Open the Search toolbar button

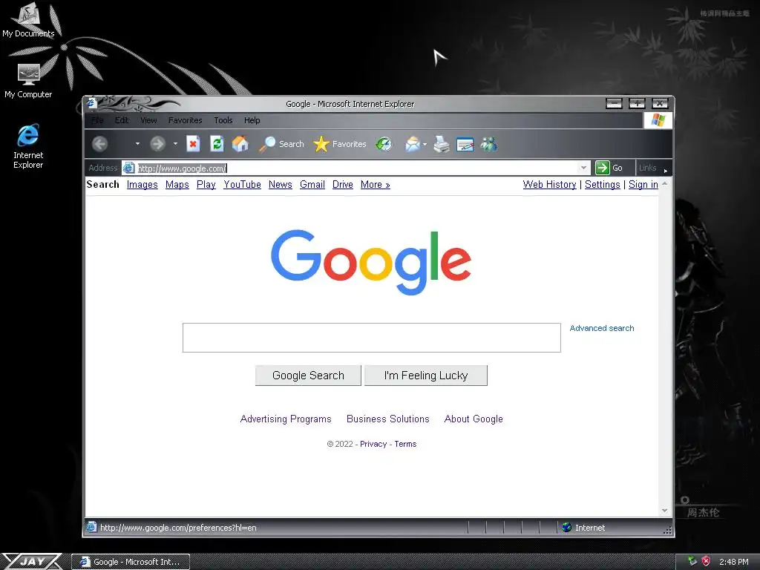point(281,144)
